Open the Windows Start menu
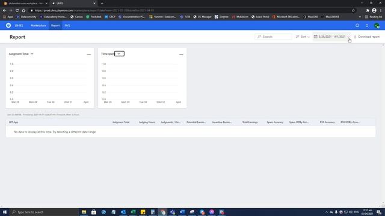The height and width of the screenshot is (216, 385). coord(5,212)
